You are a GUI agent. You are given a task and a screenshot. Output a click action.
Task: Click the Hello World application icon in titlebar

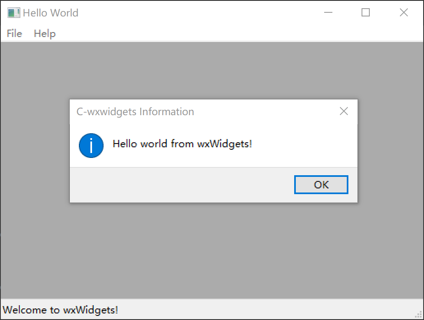[x=14, y=13]
